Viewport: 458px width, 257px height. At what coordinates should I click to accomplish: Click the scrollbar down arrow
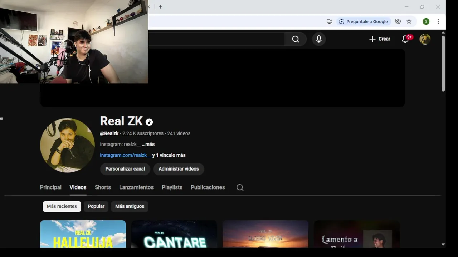point(443,245)
